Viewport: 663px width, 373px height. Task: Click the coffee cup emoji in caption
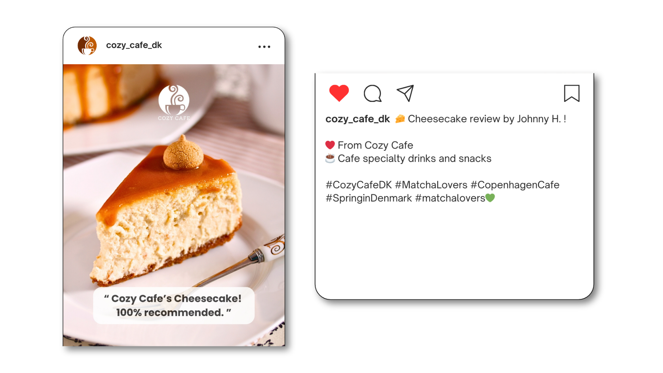(330, 158)
